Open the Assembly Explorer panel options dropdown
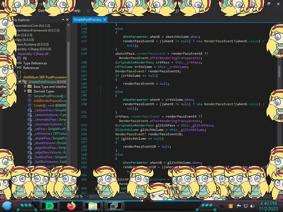 point(63,20)
